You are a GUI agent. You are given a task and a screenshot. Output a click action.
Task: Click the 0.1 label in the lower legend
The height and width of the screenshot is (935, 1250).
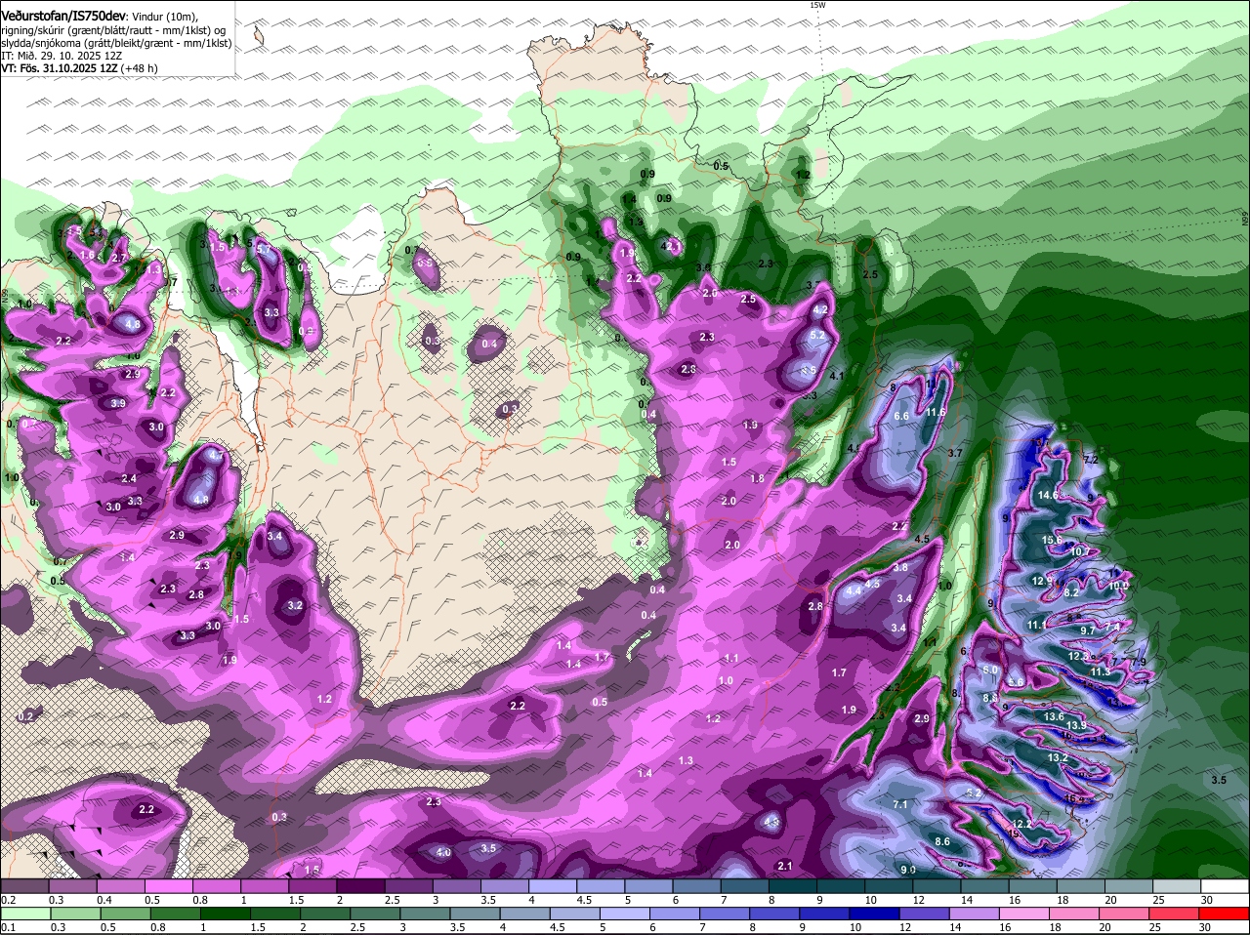(8, 927)
